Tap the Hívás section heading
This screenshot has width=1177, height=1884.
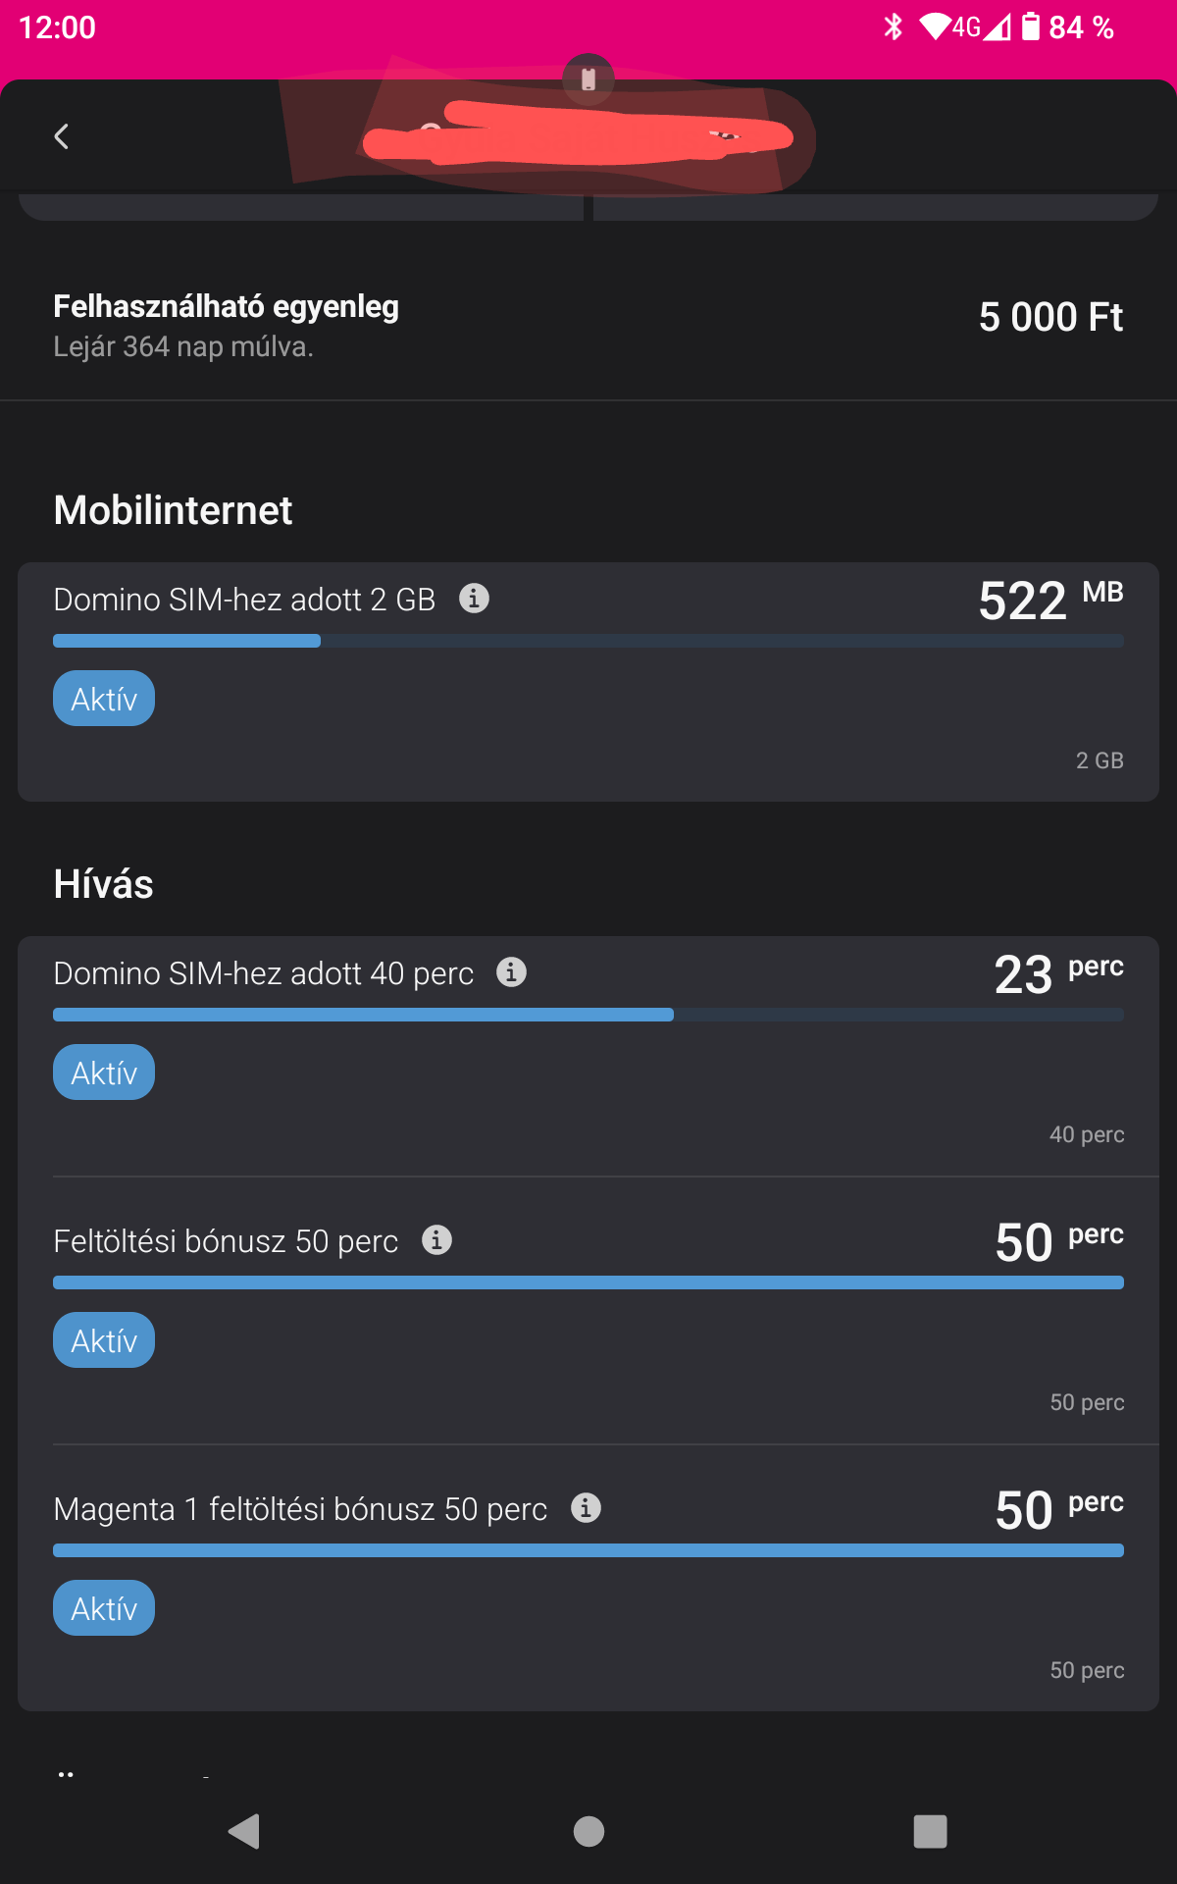pyautogui.click(x=103, y=884)
